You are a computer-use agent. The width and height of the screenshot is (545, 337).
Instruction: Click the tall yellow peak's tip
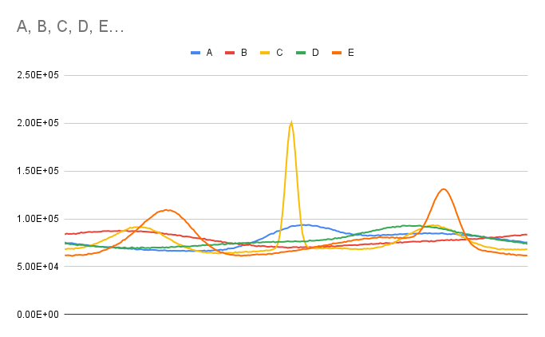coord(291,123)
